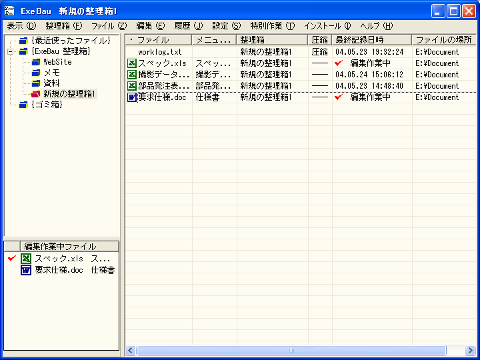Image resolution: width=480 pixels, height=360 pixels.
Task: Sort by the ファイルの場所 column header
Action: [x=445, y=40]
